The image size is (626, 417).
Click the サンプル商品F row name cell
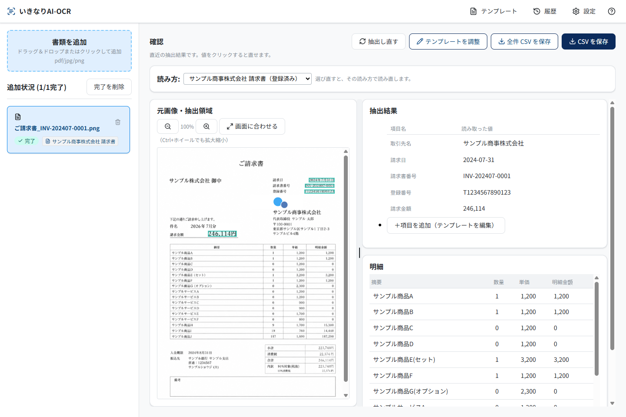coord(393,376)
